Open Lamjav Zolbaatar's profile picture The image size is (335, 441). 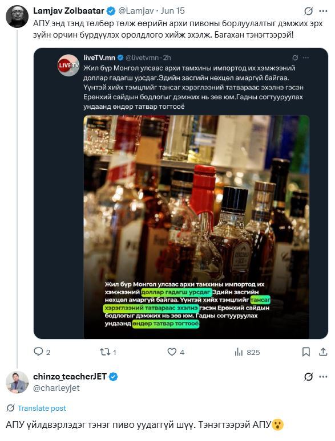coord(17,16)
